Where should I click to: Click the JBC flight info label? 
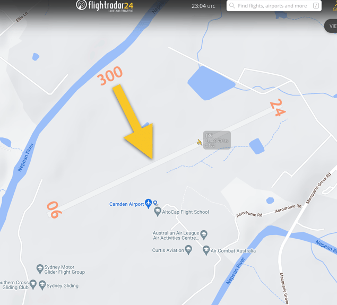[x=217, y=140]
